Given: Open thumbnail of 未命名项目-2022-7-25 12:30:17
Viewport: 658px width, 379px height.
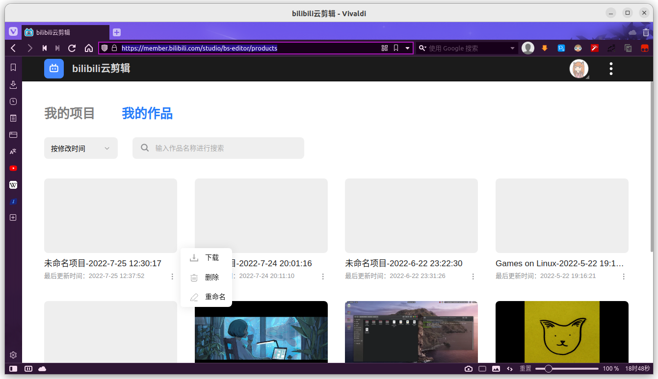Looking at the screenshot, I should click(110, 216).
